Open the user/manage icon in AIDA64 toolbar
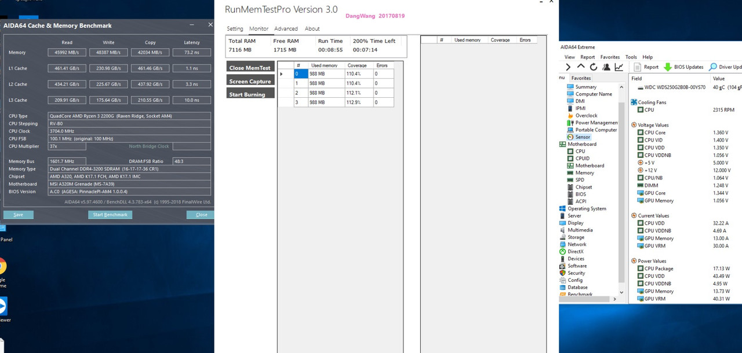 (x=606, y=67)
